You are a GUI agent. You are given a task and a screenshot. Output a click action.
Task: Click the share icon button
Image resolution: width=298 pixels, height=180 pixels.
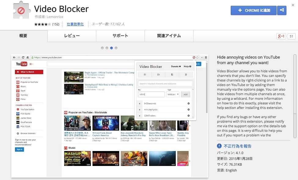pos(282,10)
